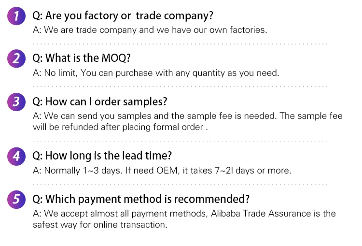Click question 'How can I order samples?'
The height and width of the screenshot is (246, 362).
pos(100,101)
